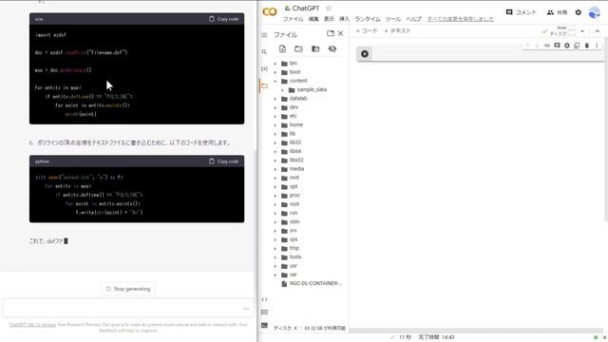The height and width of the screenshot is (342, 608).
Task: Copy code from the python block
Action: click(224, 161)
